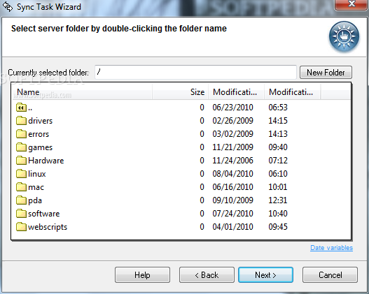Screen dimensions: 369x294
Task: Click date 06/16/2010 in mac row
Action: point(232,187)
